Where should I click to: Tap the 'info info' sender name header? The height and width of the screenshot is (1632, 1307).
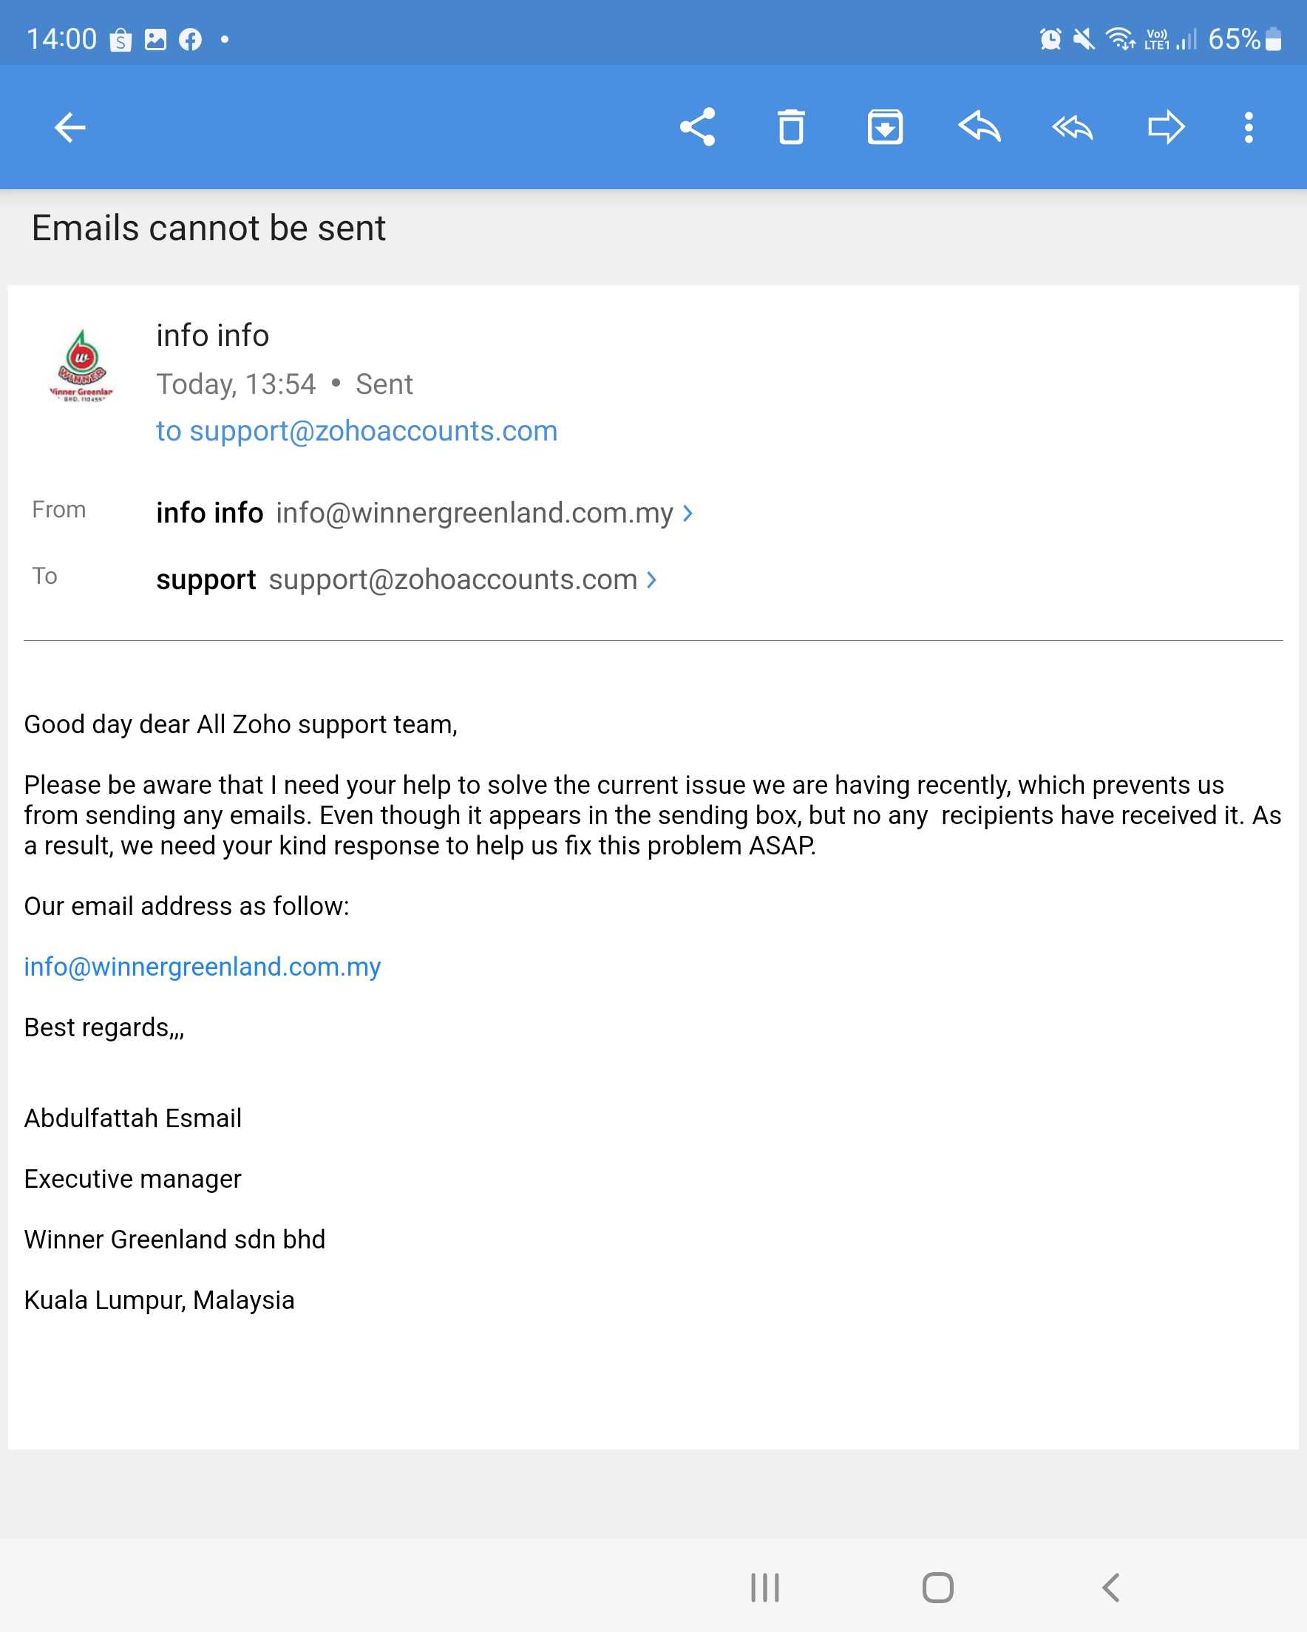coord(212,336)
